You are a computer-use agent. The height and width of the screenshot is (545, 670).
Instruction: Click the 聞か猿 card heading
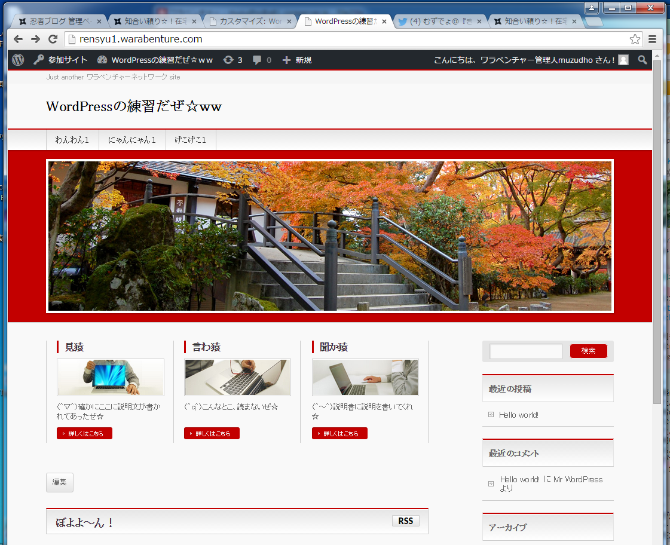pos(334,347)
